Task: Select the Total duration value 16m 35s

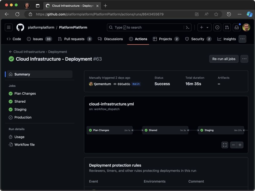Action: pyautogui.click(x=193, y=84)
